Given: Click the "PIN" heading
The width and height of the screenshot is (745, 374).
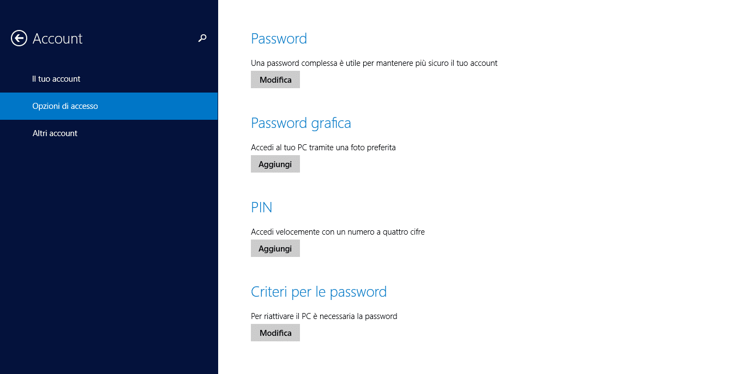Looking at the screenshot, I should click(261, 207).
